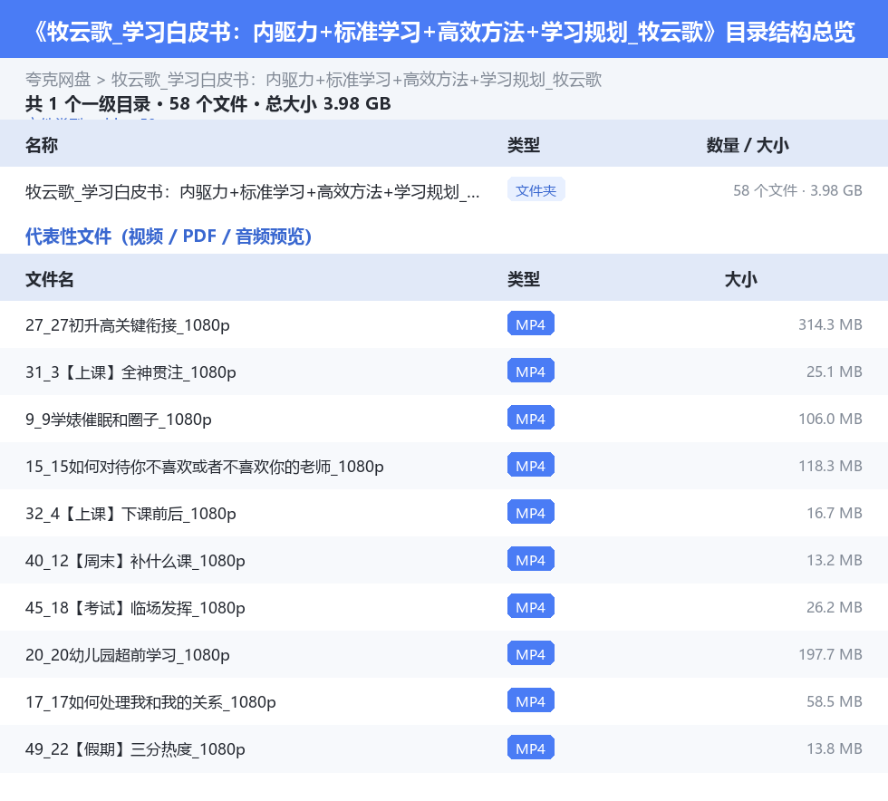888x801 pixels.
Task: Click the 13.8 MB size value
Action: coord(835,748)
